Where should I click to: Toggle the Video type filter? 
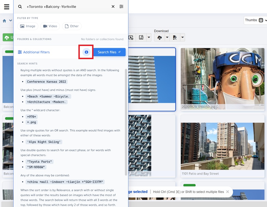pos(50,26)
